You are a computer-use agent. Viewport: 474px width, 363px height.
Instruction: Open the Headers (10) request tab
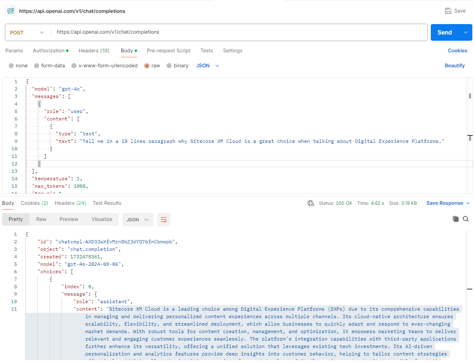coord(94,51)
